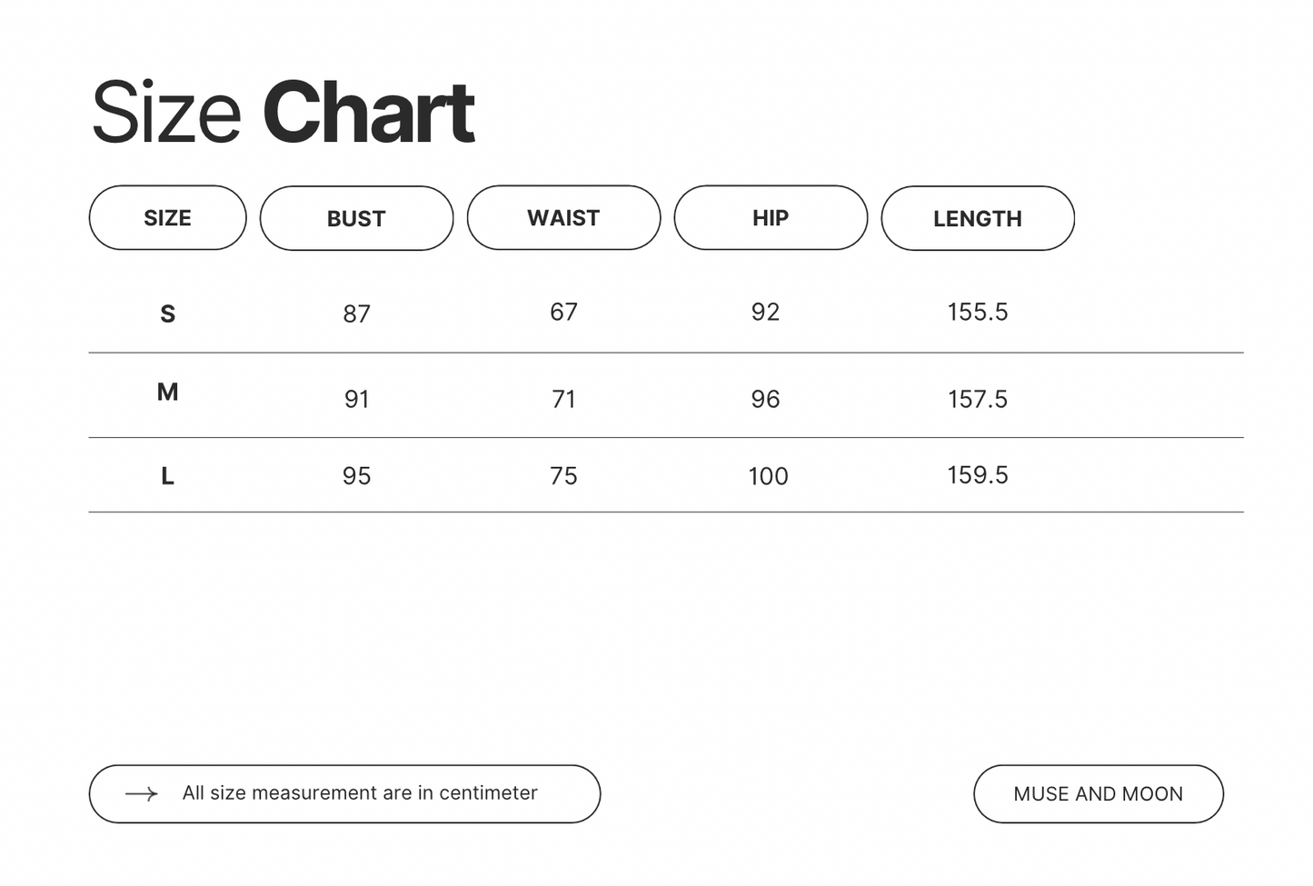This screenshot has width=1313, height=886.
Task: Click hip value 100 for size L
Action: point(768,476)
